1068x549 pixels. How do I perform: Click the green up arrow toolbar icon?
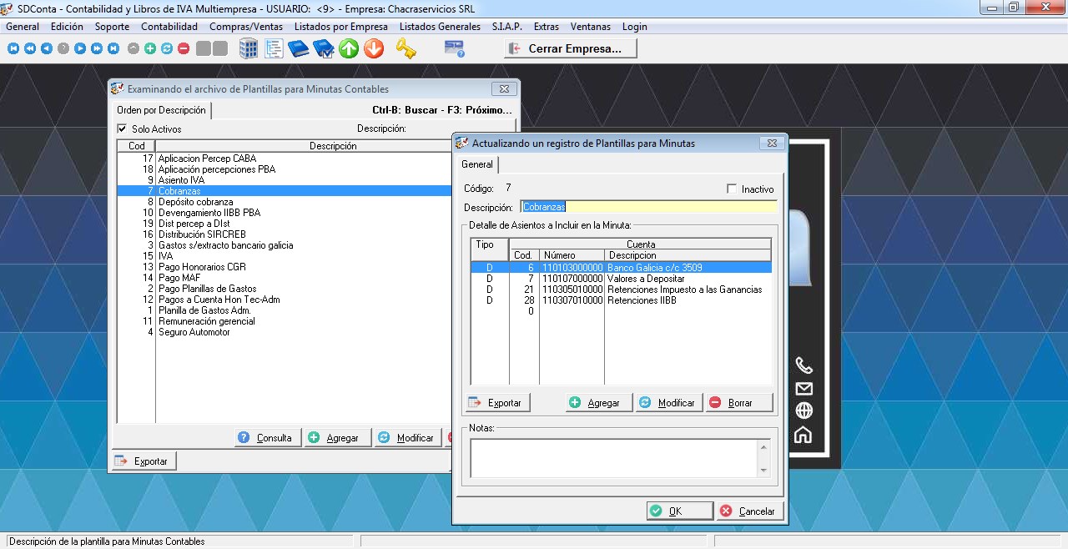pyautogui.click(x=349, y=49)
